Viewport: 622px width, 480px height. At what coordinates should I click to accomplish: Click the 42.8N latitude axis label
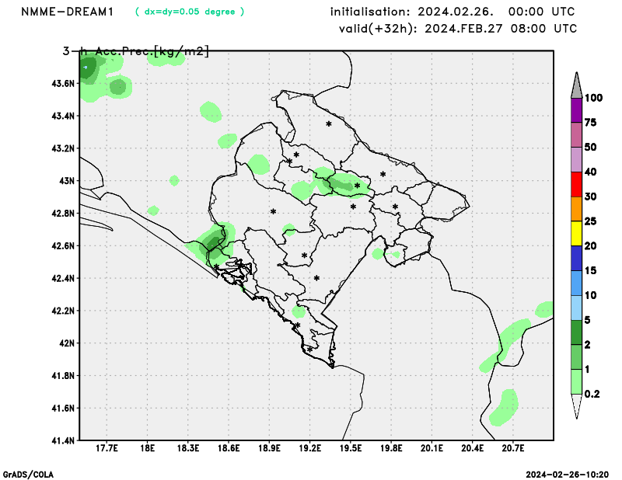(63, 214)
